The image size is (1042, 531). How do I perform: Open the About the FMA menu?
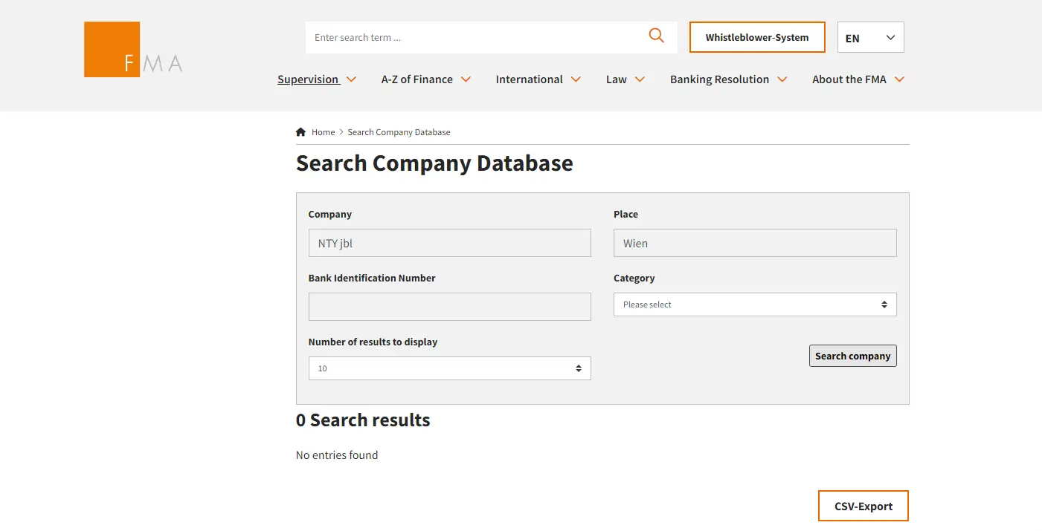849,79
